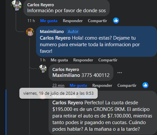The width and height of the screenshot is (157, 135).
Task: Click Compartir under the 23 min comment
Action: 127,85
